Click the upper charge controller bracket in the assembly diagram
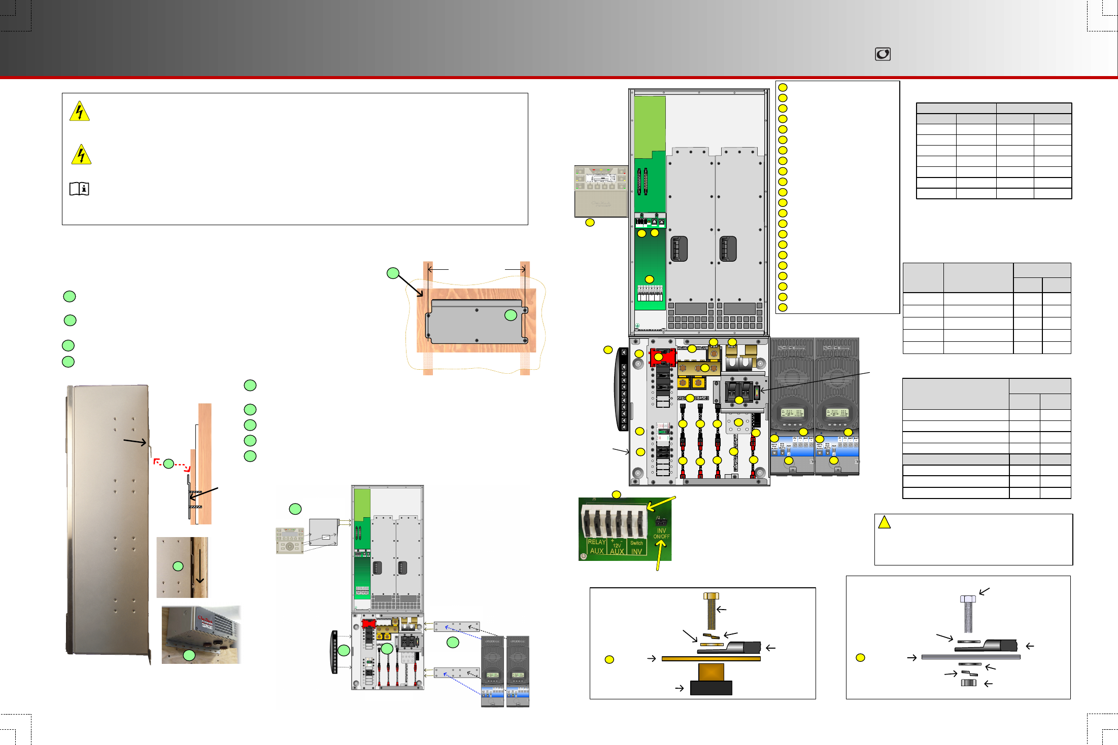The image size is (1118, 745). 457,626
